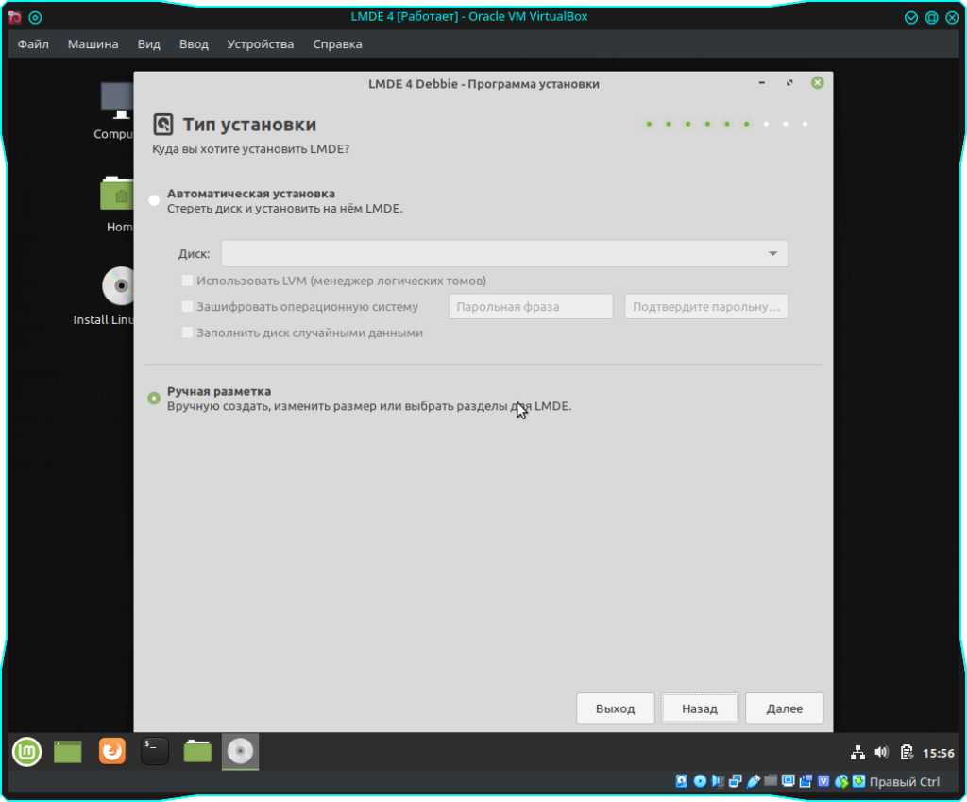Viewport: 967px width, 802px height.
Task: Click the installer disc icon in the taskbar
Action: click(x=240, y=752)
